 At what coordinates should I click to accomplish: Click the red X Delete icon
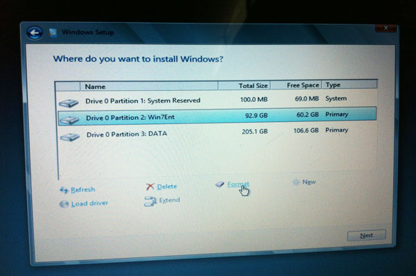pos(150,187)
